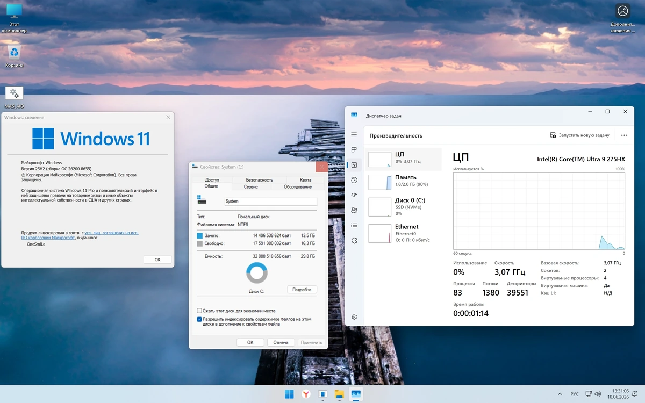645x403 pixels.
Task: Click the disk C usage donut chart
Action: (x=257, y=273)
